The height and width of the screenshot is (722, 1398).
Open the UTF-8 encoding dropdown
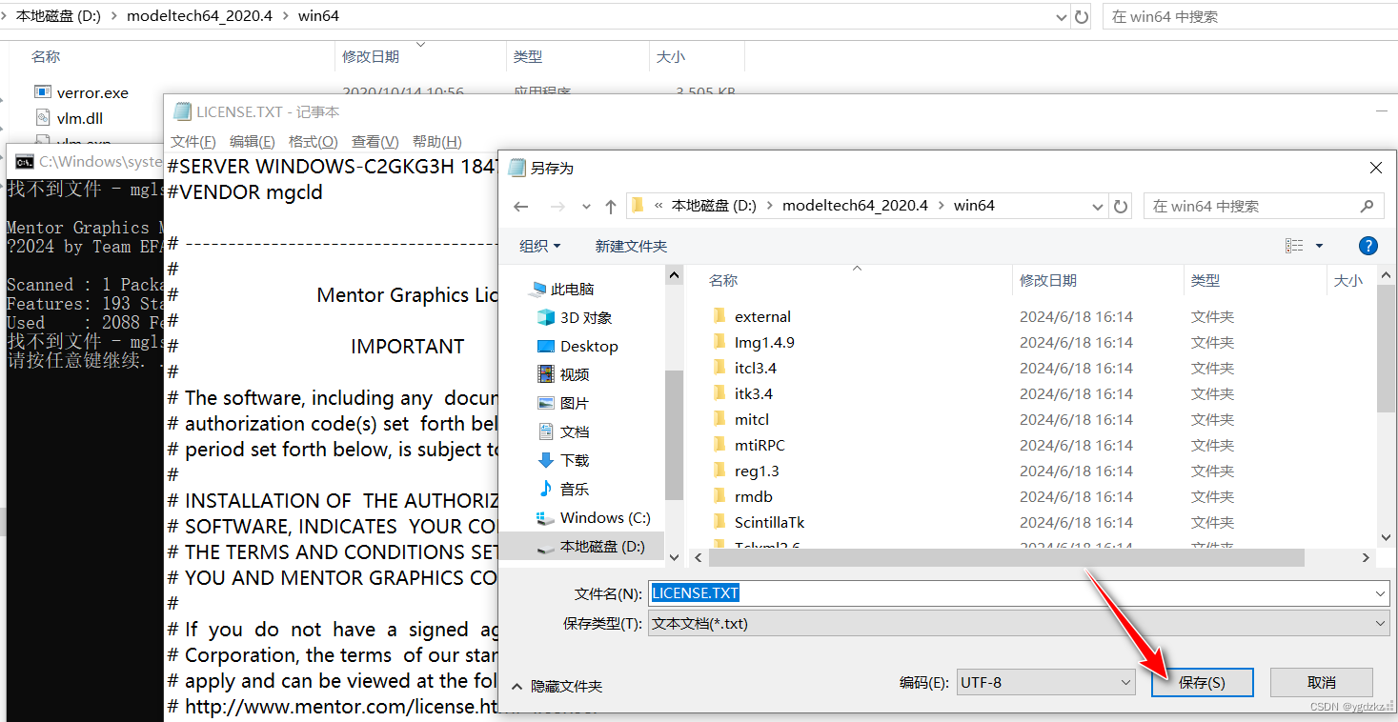1125,682
